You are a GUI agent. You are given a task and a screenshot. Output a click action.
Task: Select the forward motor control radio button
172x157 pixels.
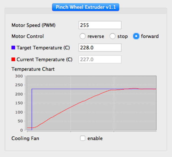pos(136,36)
